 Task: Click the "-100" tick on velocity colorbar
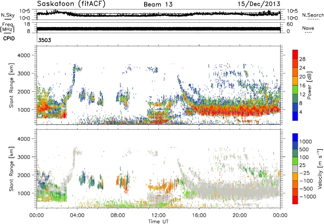coord(306,181)
